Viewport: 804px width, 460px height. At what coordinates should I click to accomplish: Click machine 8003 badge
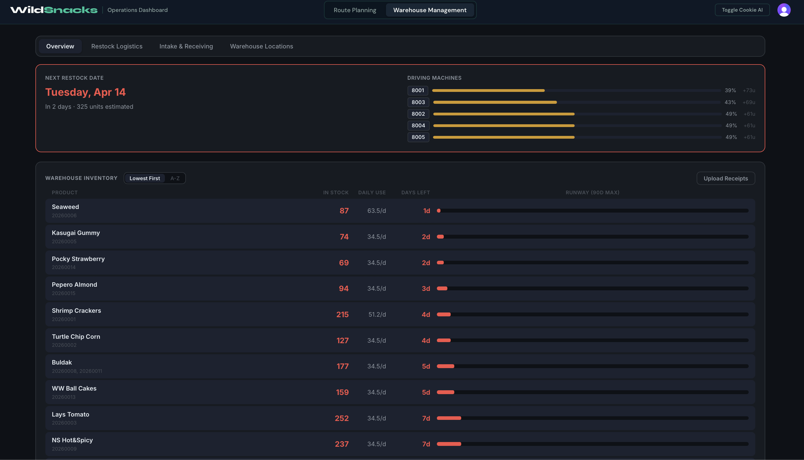418,102
